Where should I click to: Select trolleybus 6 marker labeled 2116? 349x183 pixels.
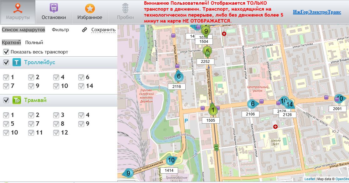tap(178, 76)
